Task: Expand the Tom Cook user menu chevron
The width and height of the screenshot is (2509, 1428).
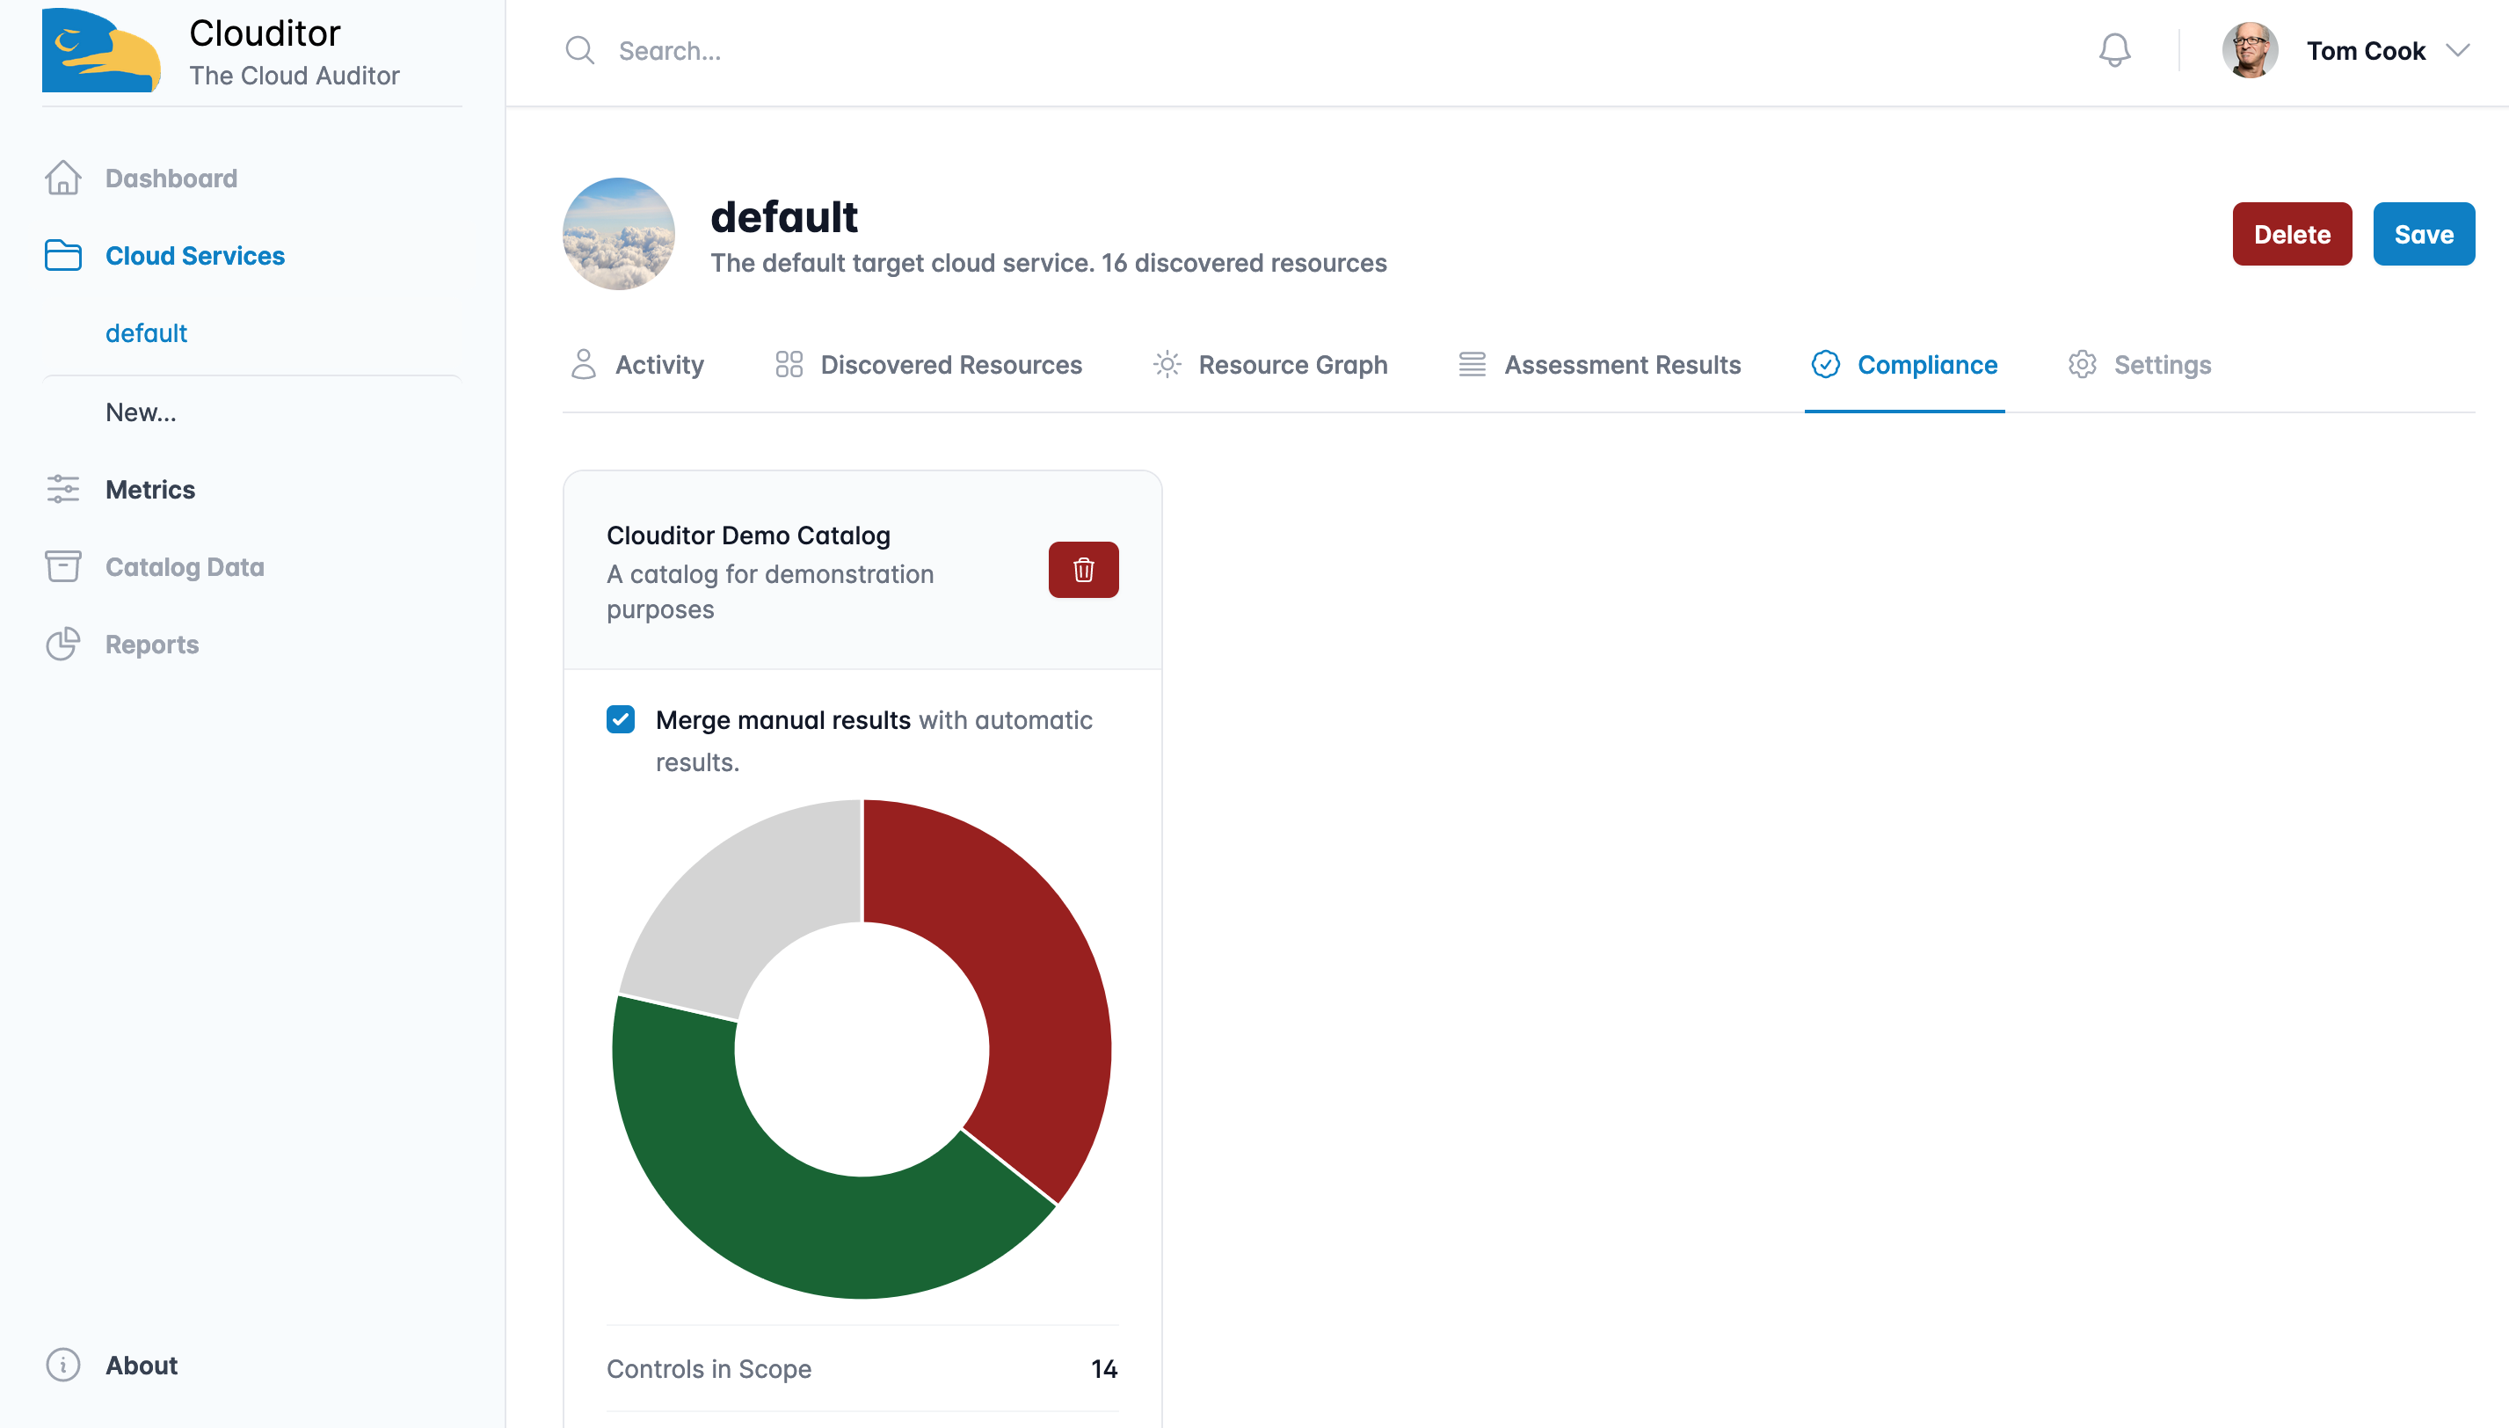Action: point(2457,50)
